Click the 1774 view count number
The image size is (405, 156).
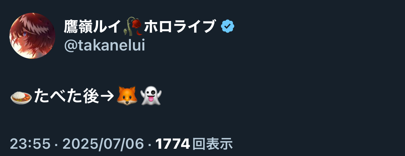(x=172, y=144)
